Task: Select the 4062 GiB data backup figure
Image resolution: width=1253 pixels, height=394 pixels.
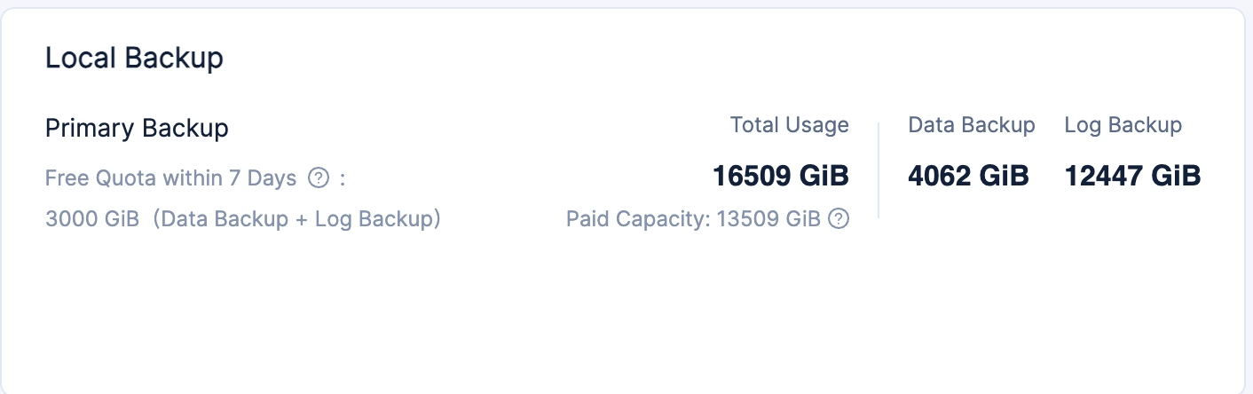Action: click(x=968, y=176)
